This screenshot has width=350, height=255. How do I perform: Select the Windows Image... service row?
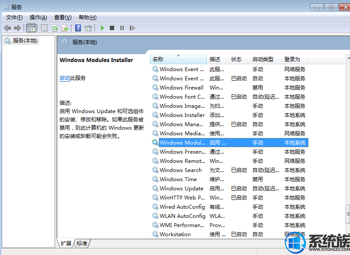[x=229, y=106]
